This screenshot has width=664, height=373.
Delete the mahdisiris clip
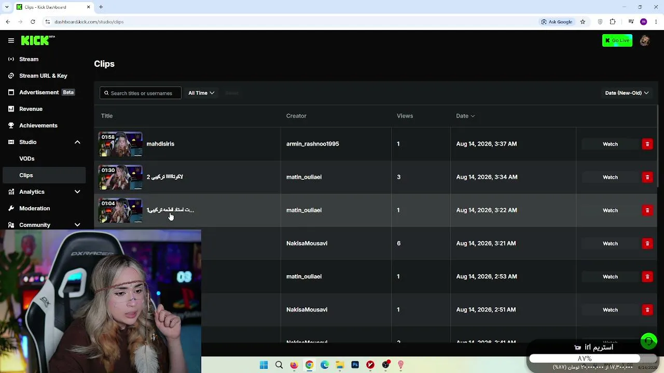647,144
